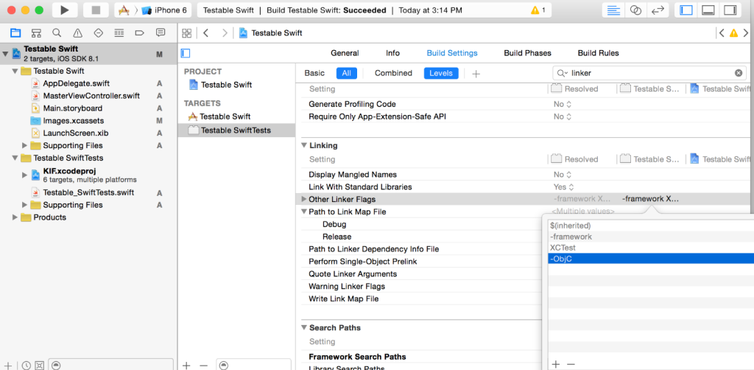Change Link With Standard Libraries value
The width and height of the screenshot is (754, 370).
coord(563,186)
